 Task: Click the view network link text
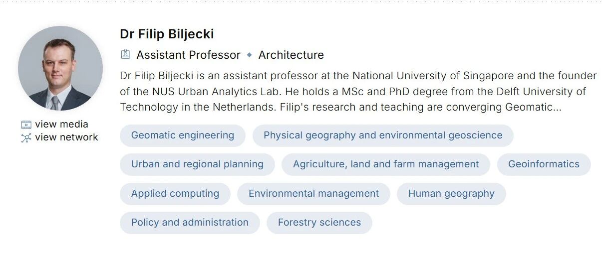(66, 137)
